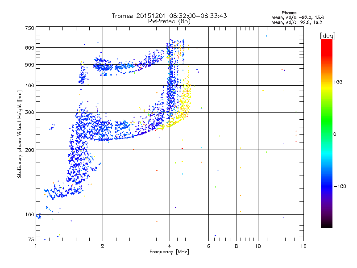Click the x-axis "8" tick label
Image resolution: width=357 pixels, height=268 pixels.
237,246
